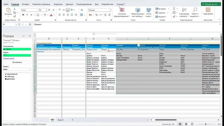The width and height of the screenshot is (224, 126).
Task: Click the zoom slider in status bar
Action: tap(206, 124)
